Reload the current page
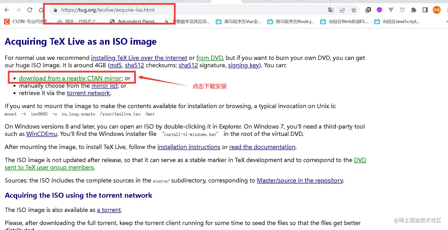 [30, 10]
